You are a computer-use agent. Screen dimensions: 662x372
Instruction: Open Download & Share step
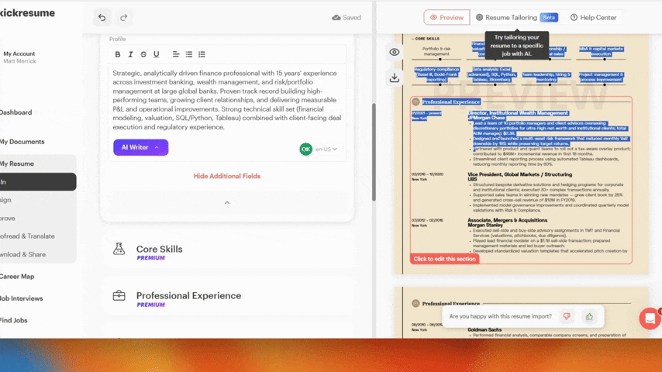(x=22, y=254)
